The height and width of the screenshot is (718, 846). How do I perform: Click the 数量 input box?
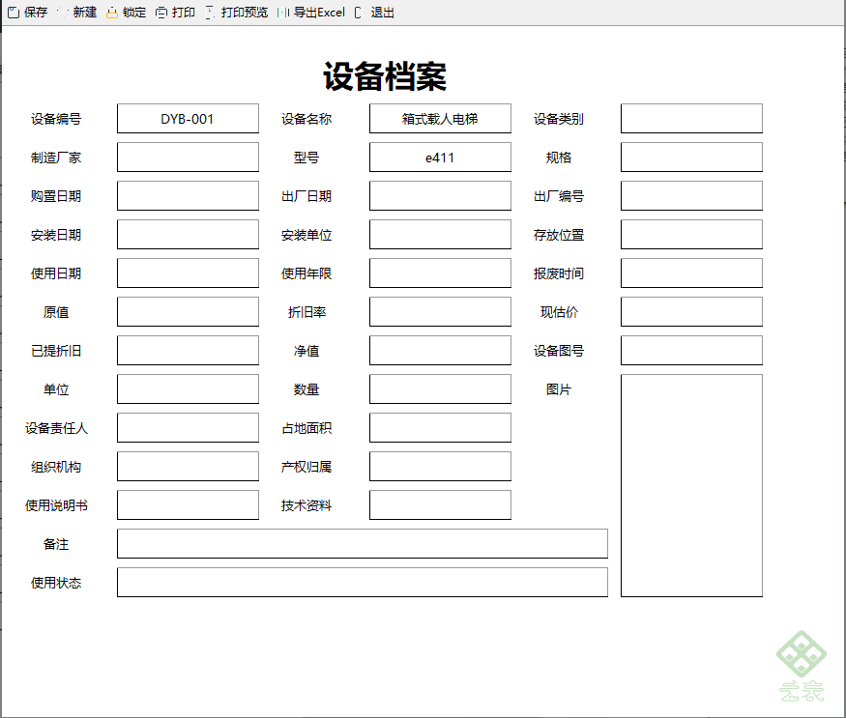point(440,388)
